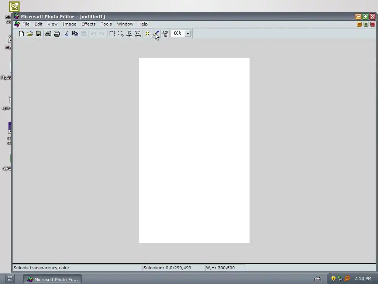
Task: Create a new image with New icon
Action: [x=21, y=34]
